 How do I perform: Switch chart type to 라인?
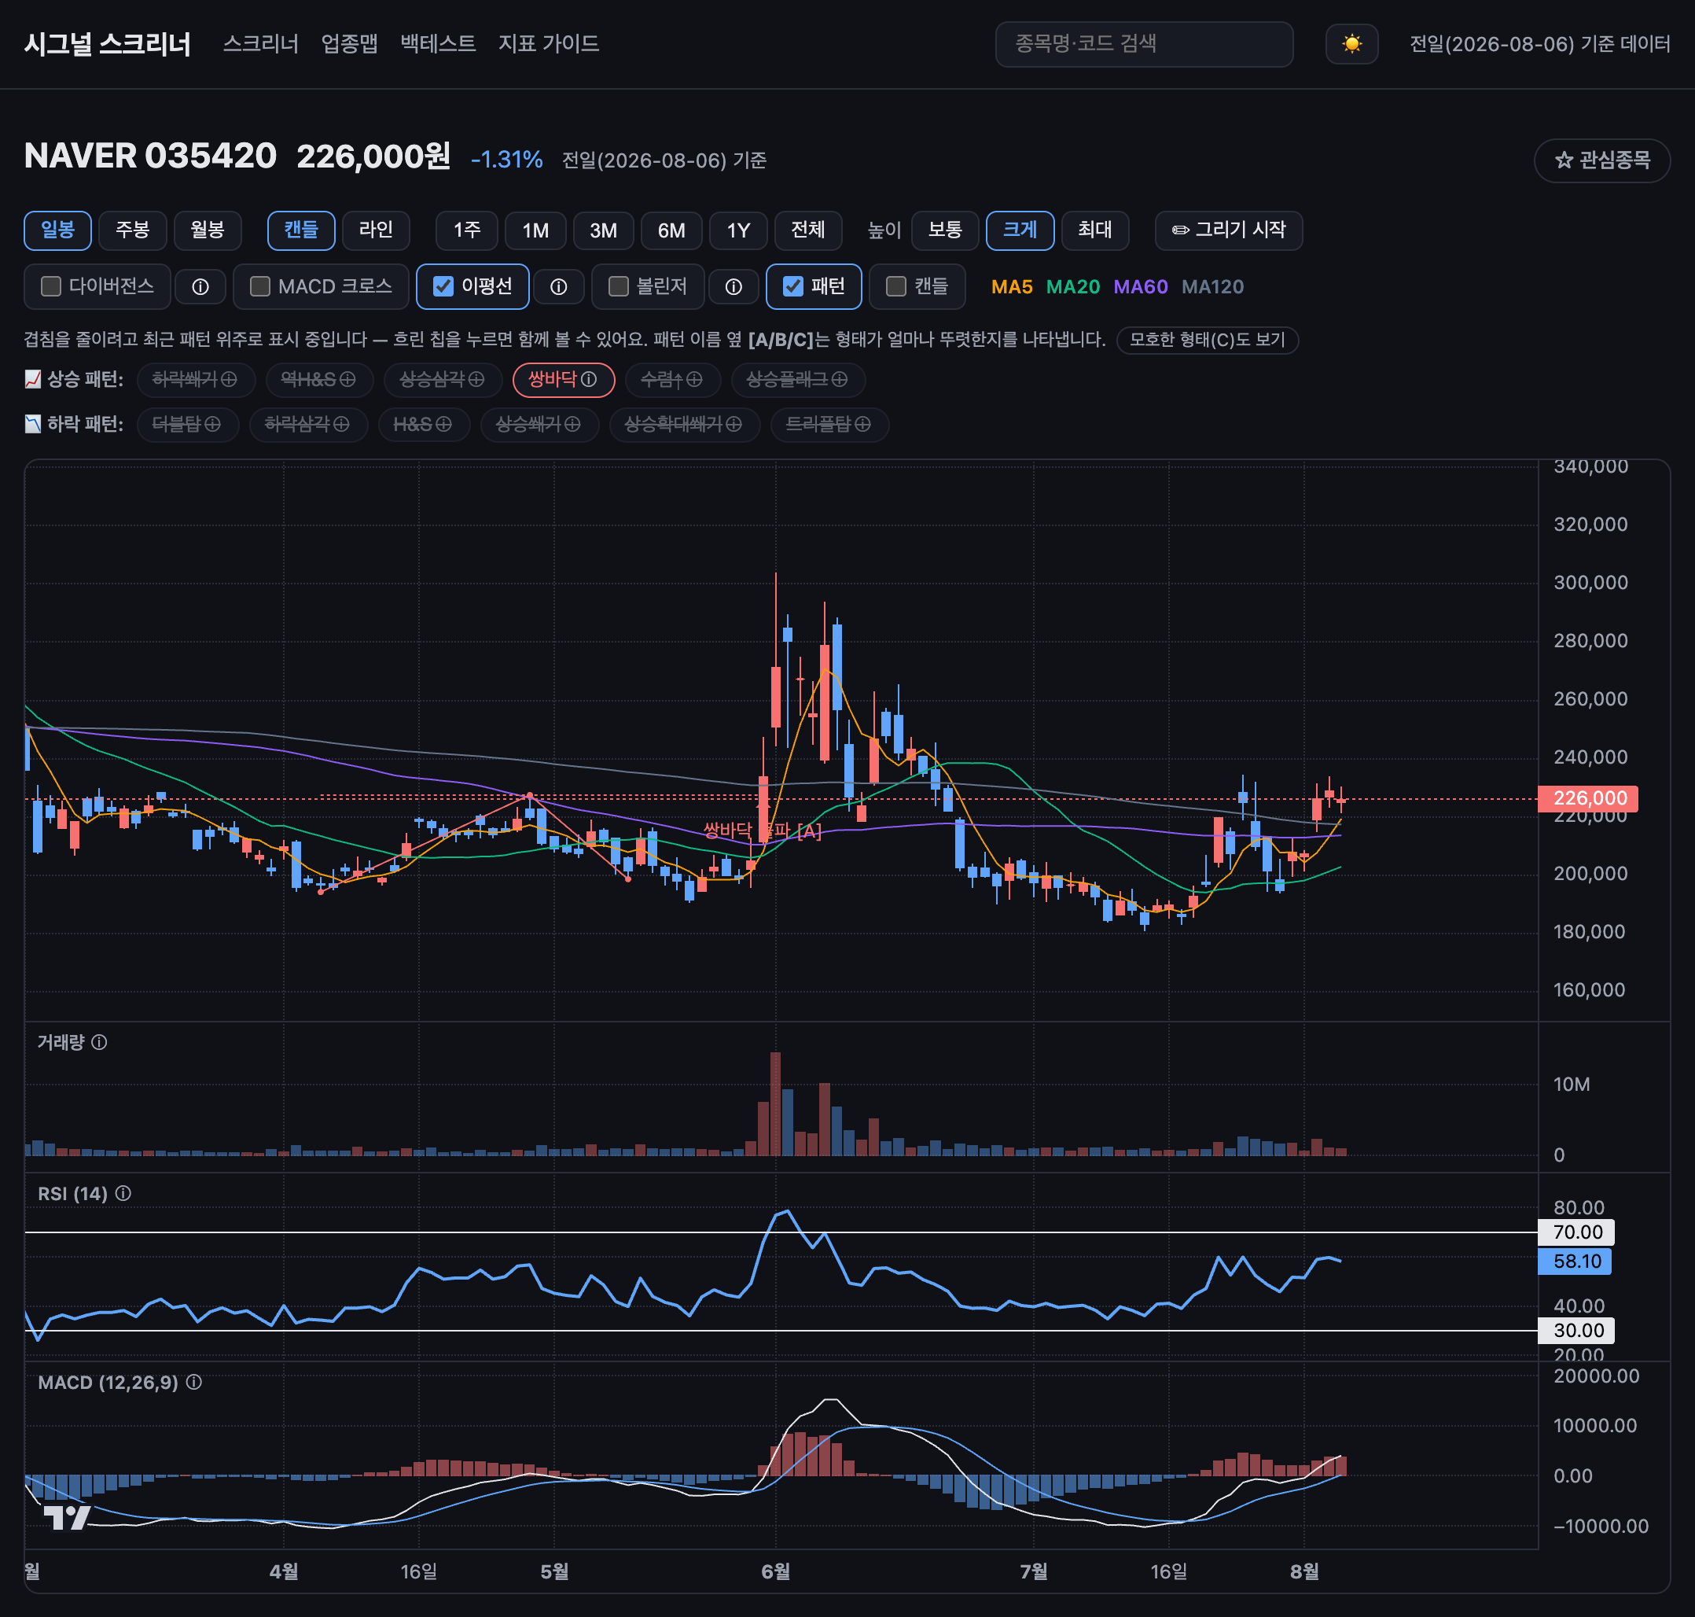(376, 230)
